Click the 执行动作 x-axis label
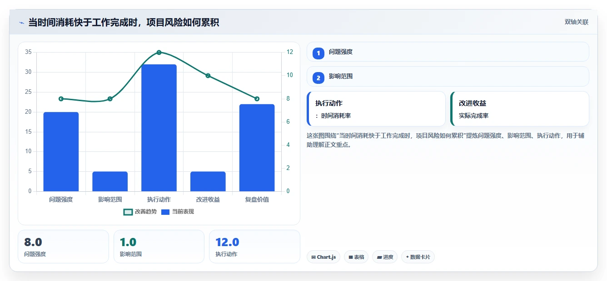Screen dimensions: 607x281 (x=159, y=199)
